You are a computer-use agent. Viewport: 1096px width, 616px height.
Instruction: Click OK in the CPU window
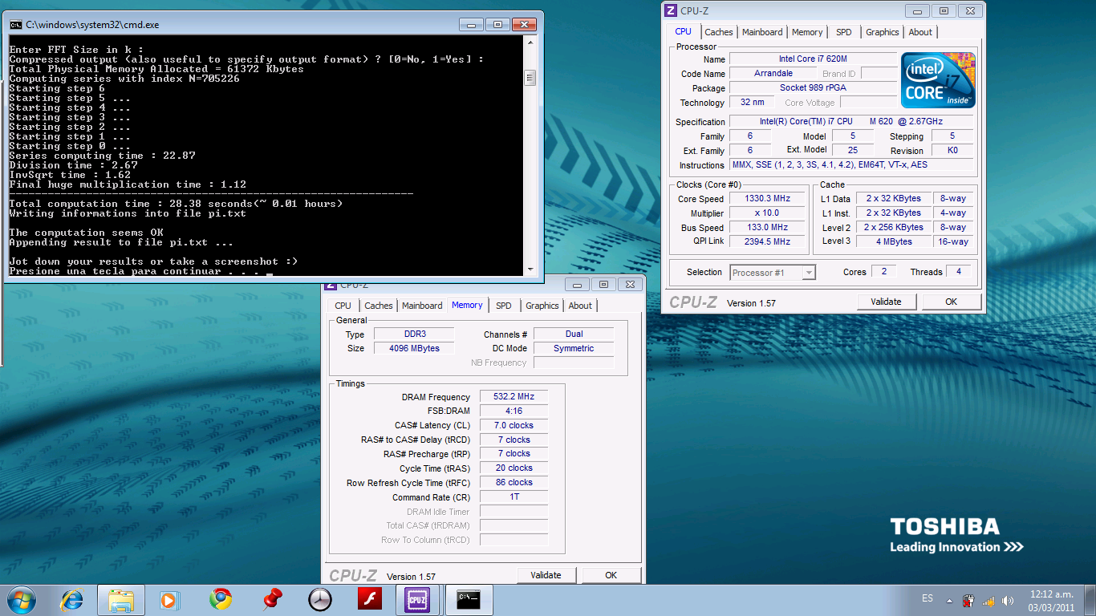coord(951,302)
